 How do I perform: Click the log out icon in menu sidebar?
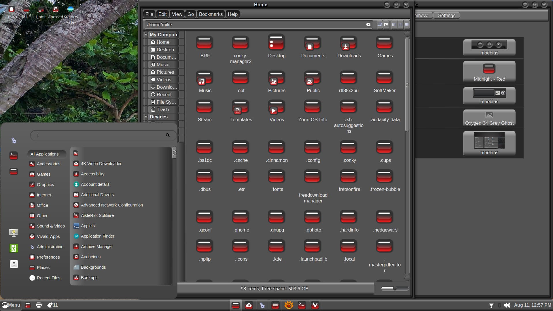tap(14, 248)
